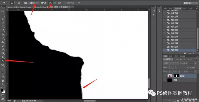Switch to the 动作 tab
199x102 pixels.
(185, 8)
